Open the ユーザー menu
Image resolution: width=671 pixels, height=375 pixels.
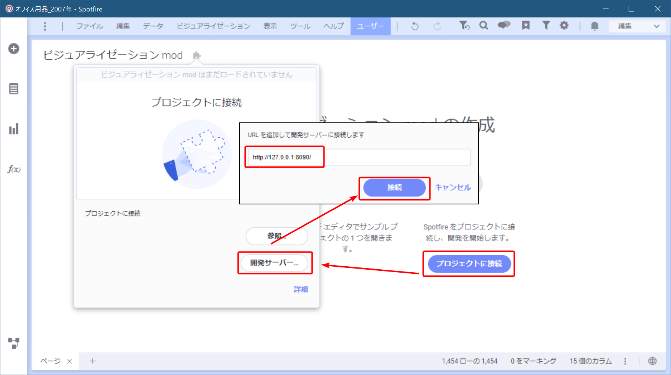pyautogui.click(x=370, y=26)
